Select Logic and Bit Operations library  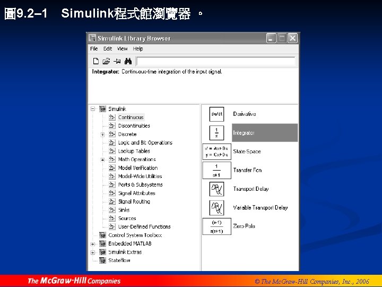pyautogui.click(x=145, y=142)
